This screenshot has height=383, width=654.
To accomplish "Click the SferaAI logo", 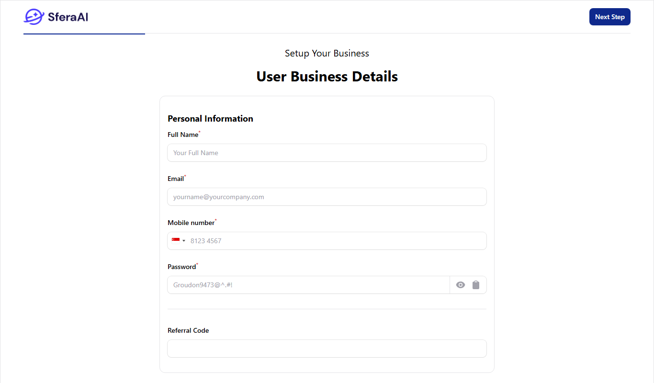I will click(56, 17).
